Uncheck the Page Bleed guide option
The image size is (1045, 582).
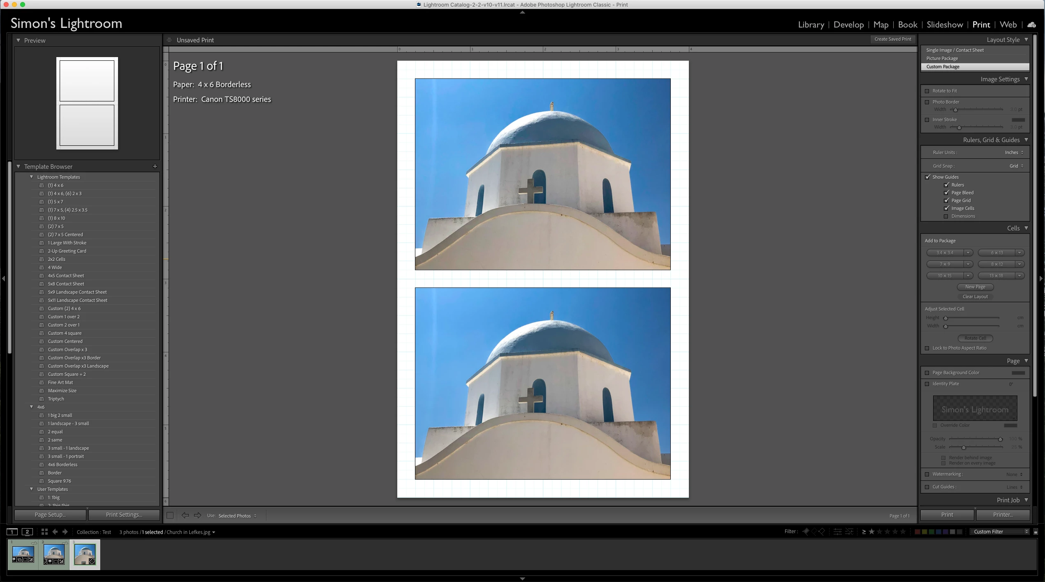(x=946, y=193)
